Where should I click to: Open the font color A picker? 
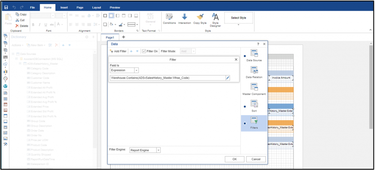point(59,24)
